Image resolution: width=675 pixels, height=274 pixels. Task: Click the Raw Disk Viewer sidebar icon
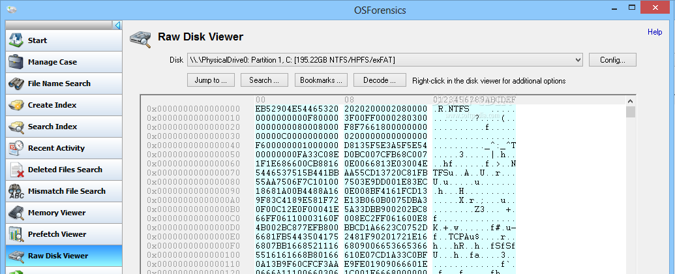click(16, 256)
